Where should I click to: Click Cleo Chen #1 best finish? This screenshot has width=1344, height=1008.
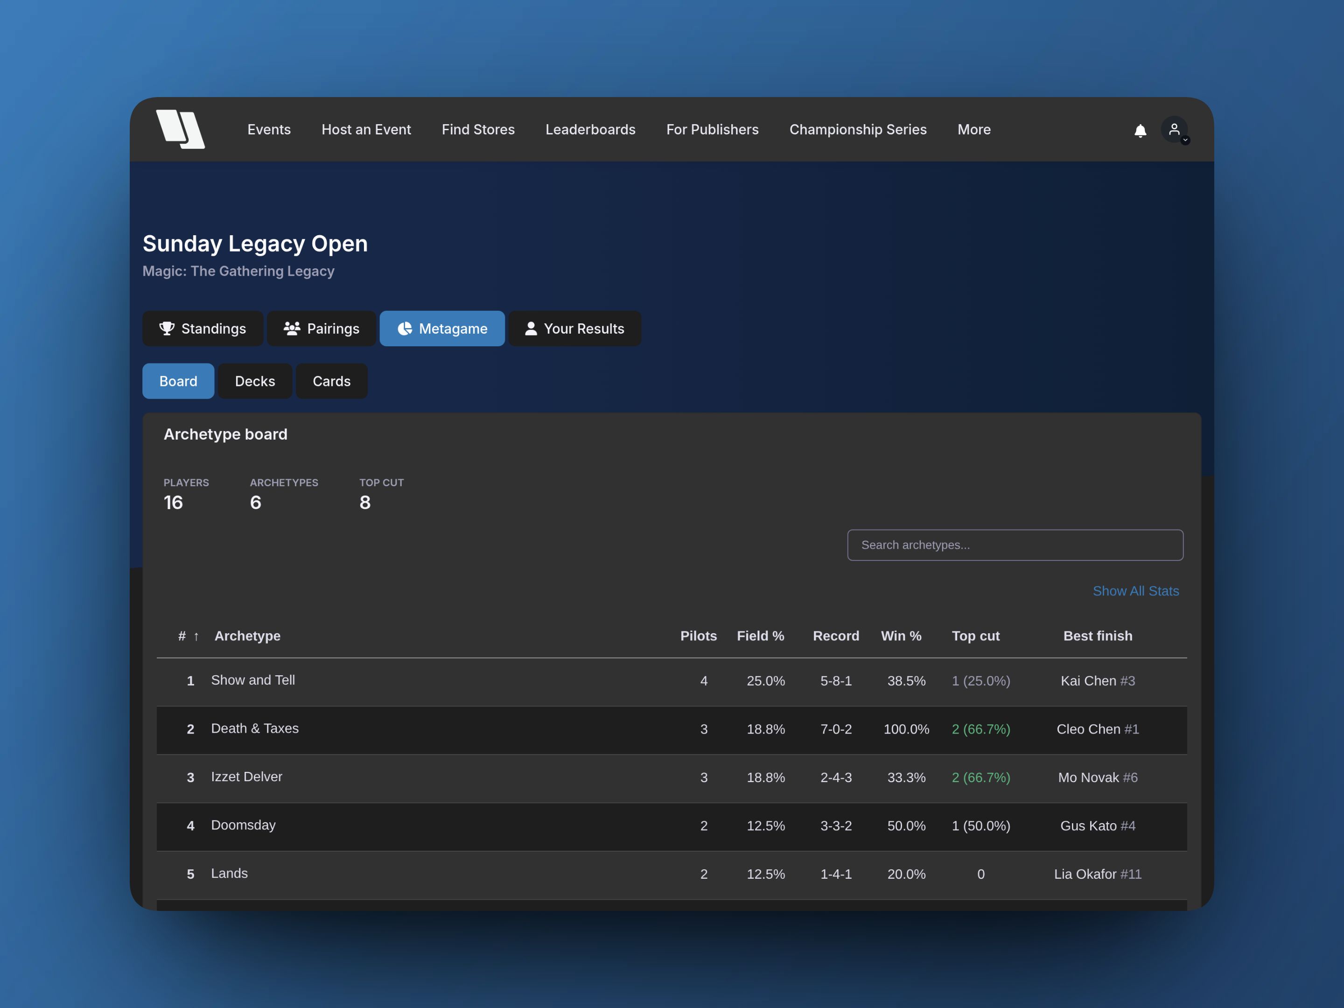click(1098, 729)
